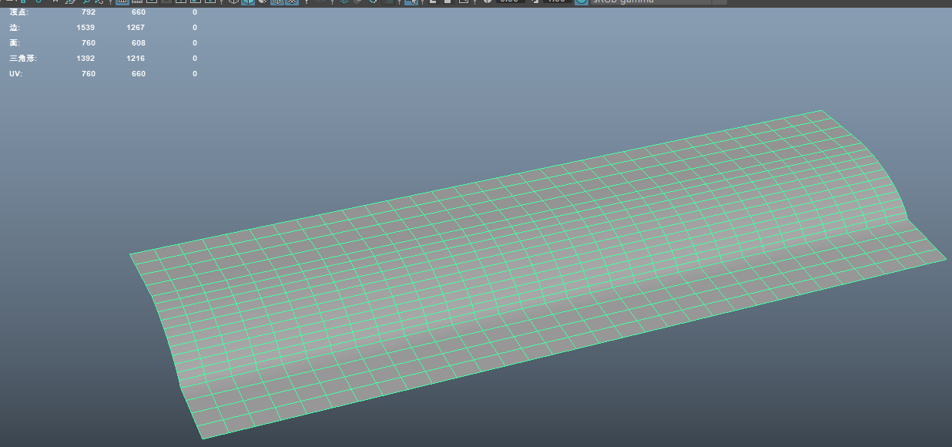Enable textured checker display icon
The width and height of the screenshot is (952, 447).
pos(293,2)
